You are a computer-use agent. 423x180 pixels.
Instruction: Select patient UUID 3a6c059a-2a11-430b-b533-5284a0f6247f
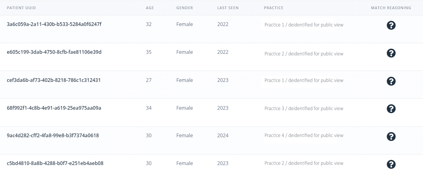click(54, 24)
